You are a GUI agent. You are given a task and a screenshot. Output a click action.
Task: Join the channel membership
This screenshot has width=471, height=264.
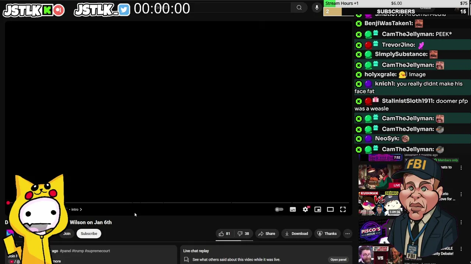(67, 234)
